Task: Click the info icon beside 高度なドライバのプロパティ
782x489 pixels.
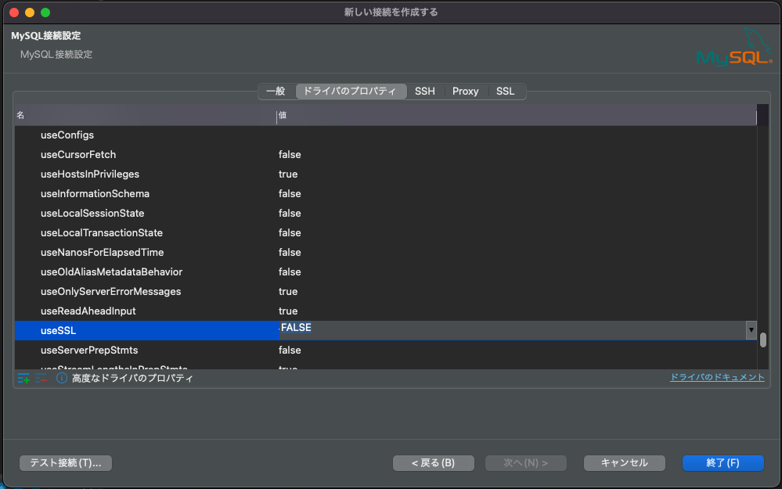Action: (60, 377)
